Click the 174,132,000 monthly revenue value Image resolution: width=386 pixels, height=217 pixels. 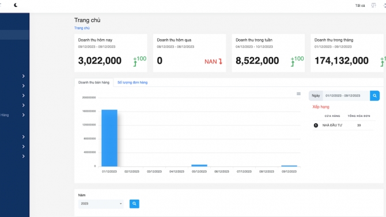coord(342,60)
